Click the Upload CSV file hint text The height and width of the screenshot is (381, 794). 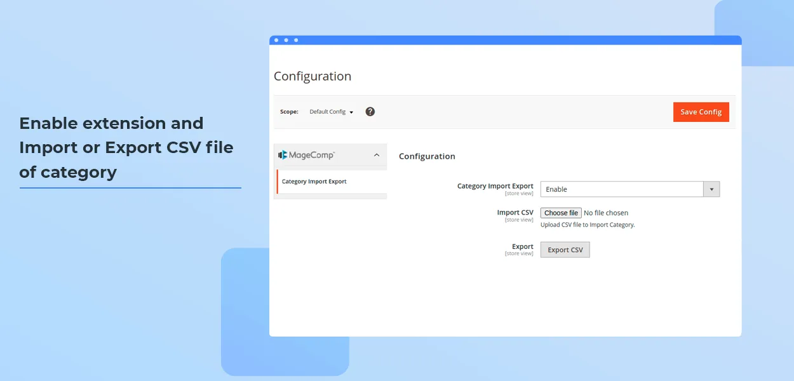tap(588, 225)
